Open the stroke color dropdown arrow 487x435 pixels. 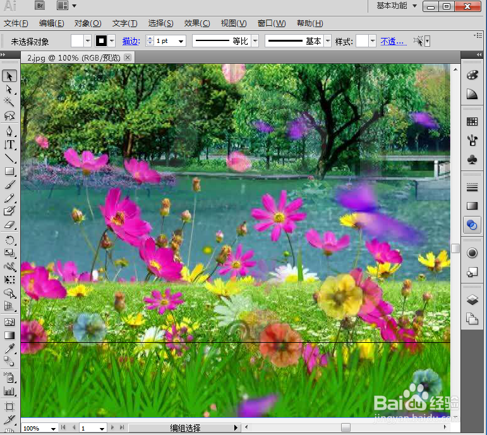112,40
